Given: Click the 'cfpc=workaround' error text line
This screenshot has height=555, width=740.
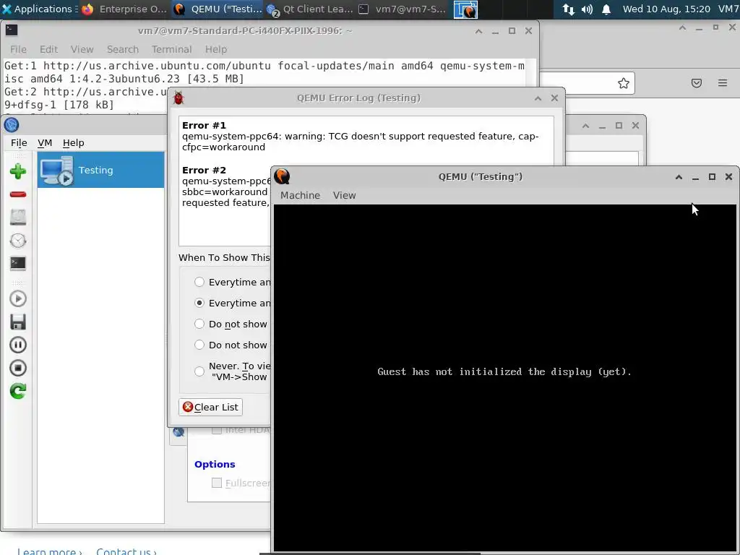Looking at the screenshot, I should pos(224,147).
